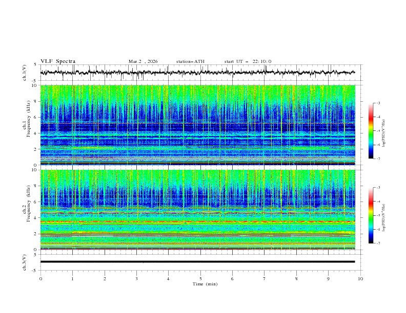Click the "VLF Spectra" title text
Screen dimensions: 406x313
point(58,61)
